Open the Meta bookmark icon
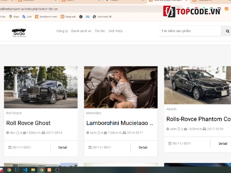This screenshot has height=173, width=231. (88, 17)
